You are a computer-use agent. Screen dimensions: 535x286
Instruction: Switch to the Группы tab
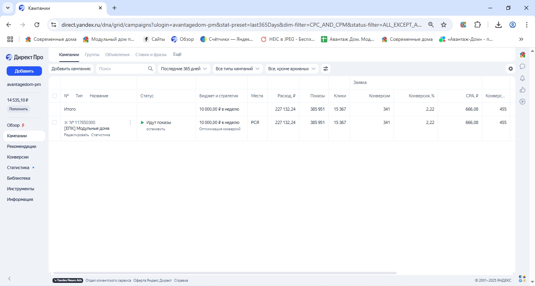tap(92, 55)
